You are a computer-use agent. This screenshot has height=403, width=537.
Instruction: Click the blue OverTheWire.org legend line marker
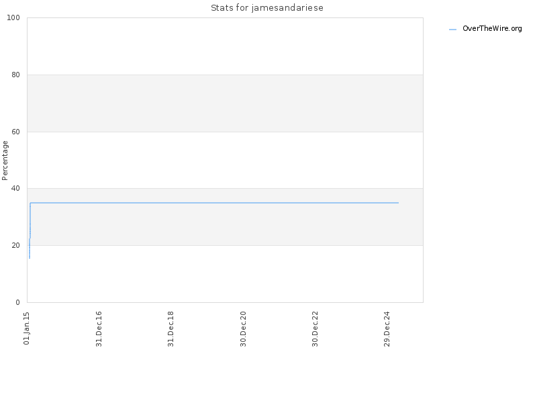click(452, 30)
